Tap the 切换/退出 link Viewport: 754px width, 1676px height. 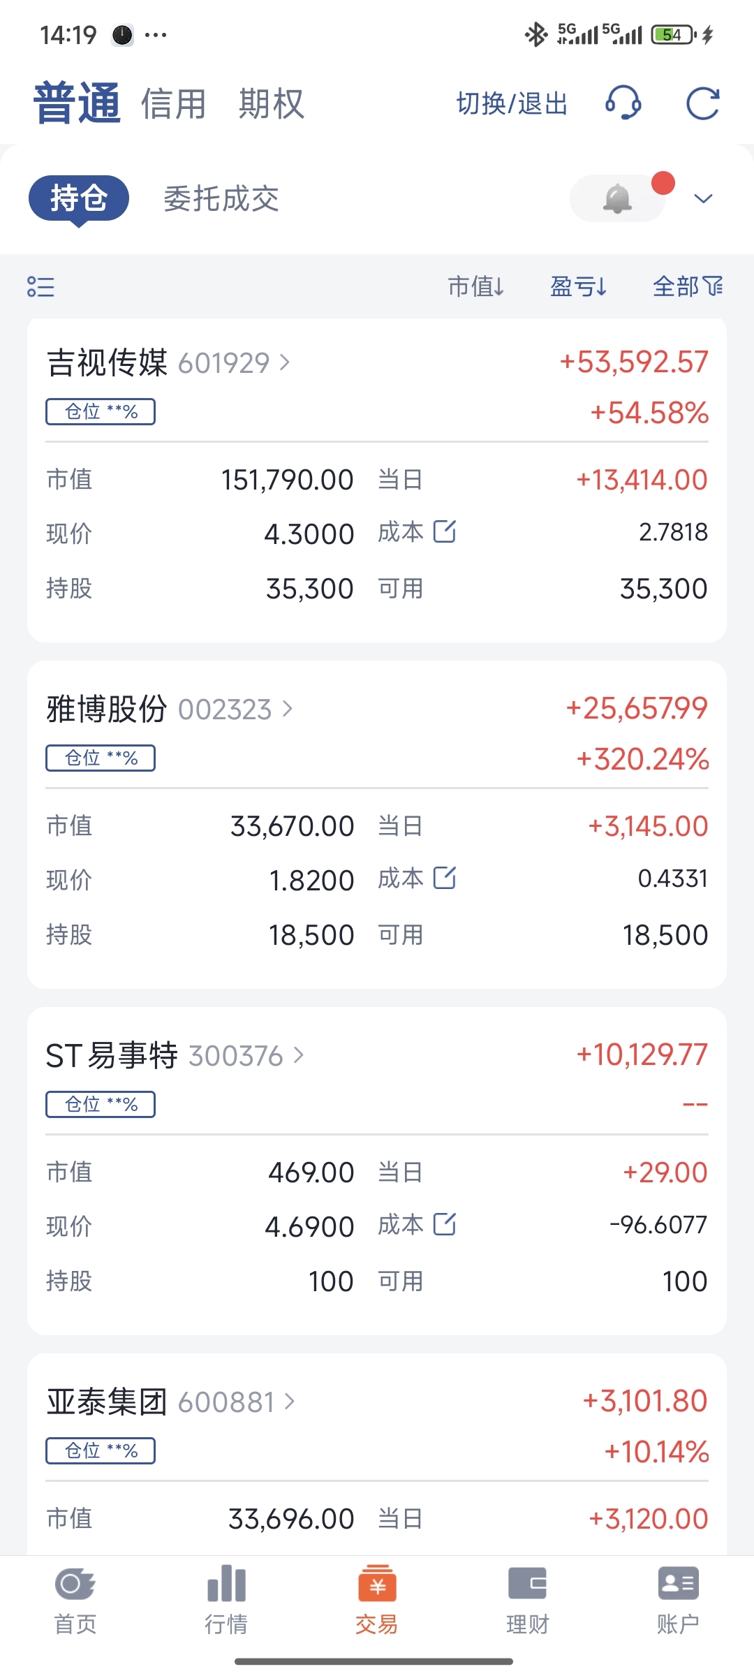tap(512, 103)
